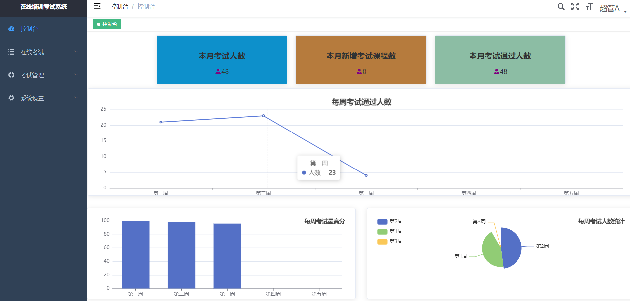Toggle 第3周 yellow legend swatch
This screenshot has width=630, height=301.
point(382,241)
